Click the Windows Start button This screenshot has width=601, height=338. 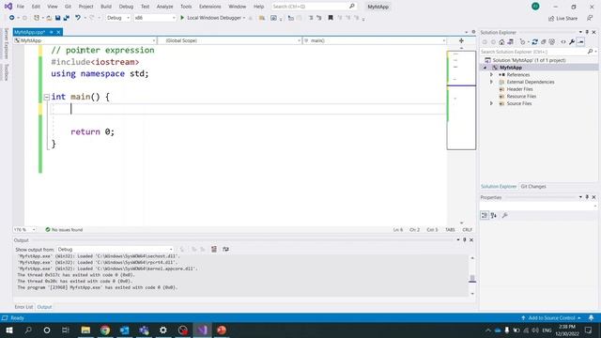pos(8,330)
